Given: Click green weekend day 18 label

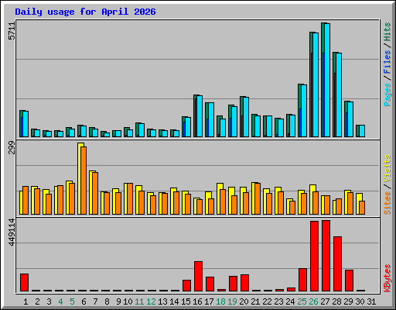Looking at the screenshot, I should point(220,301).
